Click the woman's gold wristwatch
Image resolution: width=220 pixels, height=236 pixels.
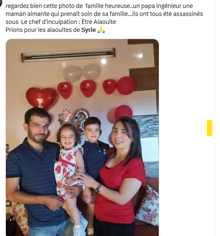pos(98,188)
